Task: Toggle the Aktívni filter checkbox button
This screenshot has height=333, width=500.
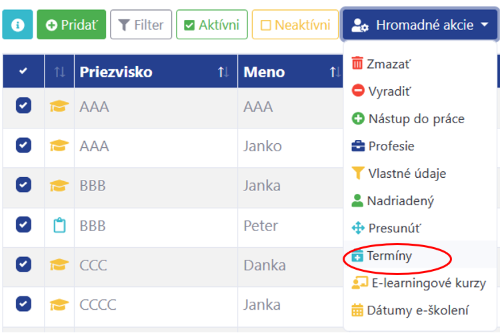Action: point(212,25)
